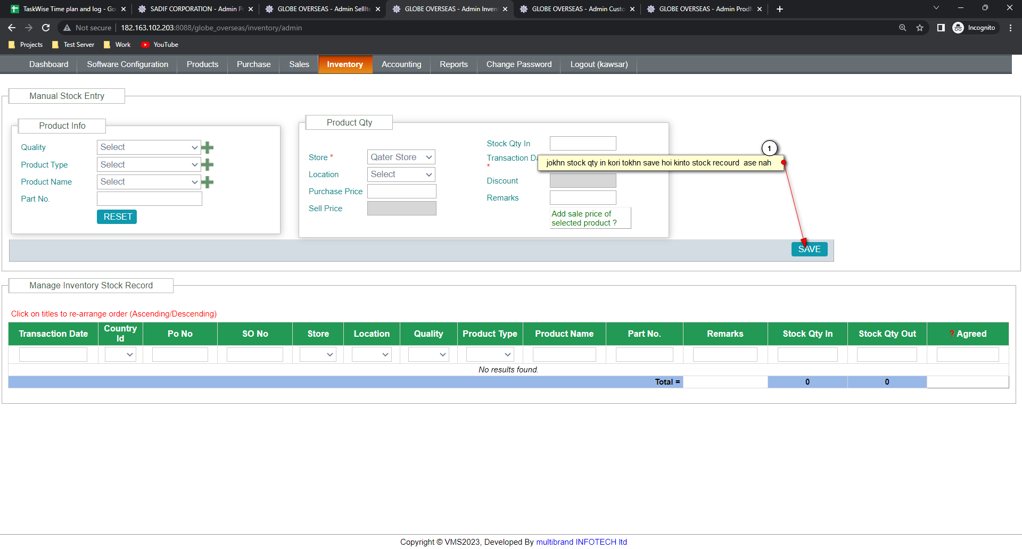The width and height of the screenshot is (1022, 549).
Task: Close the GLOBE OVERSEAS Admin Sell tab
Action: click(378, 9)
